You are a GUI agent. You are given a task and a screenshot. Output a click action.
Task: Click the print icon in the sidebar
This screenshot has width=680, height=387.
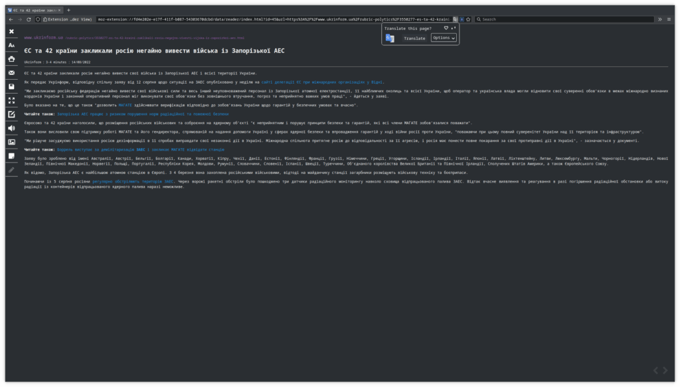click(x=12, y=59)
